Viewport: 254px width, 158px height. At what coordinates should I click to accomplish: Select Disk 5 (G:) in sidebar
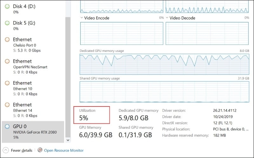click(33, 26)
